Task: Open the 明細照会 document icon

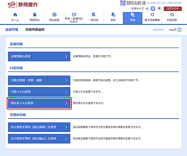Action: (x=35, y=15)
